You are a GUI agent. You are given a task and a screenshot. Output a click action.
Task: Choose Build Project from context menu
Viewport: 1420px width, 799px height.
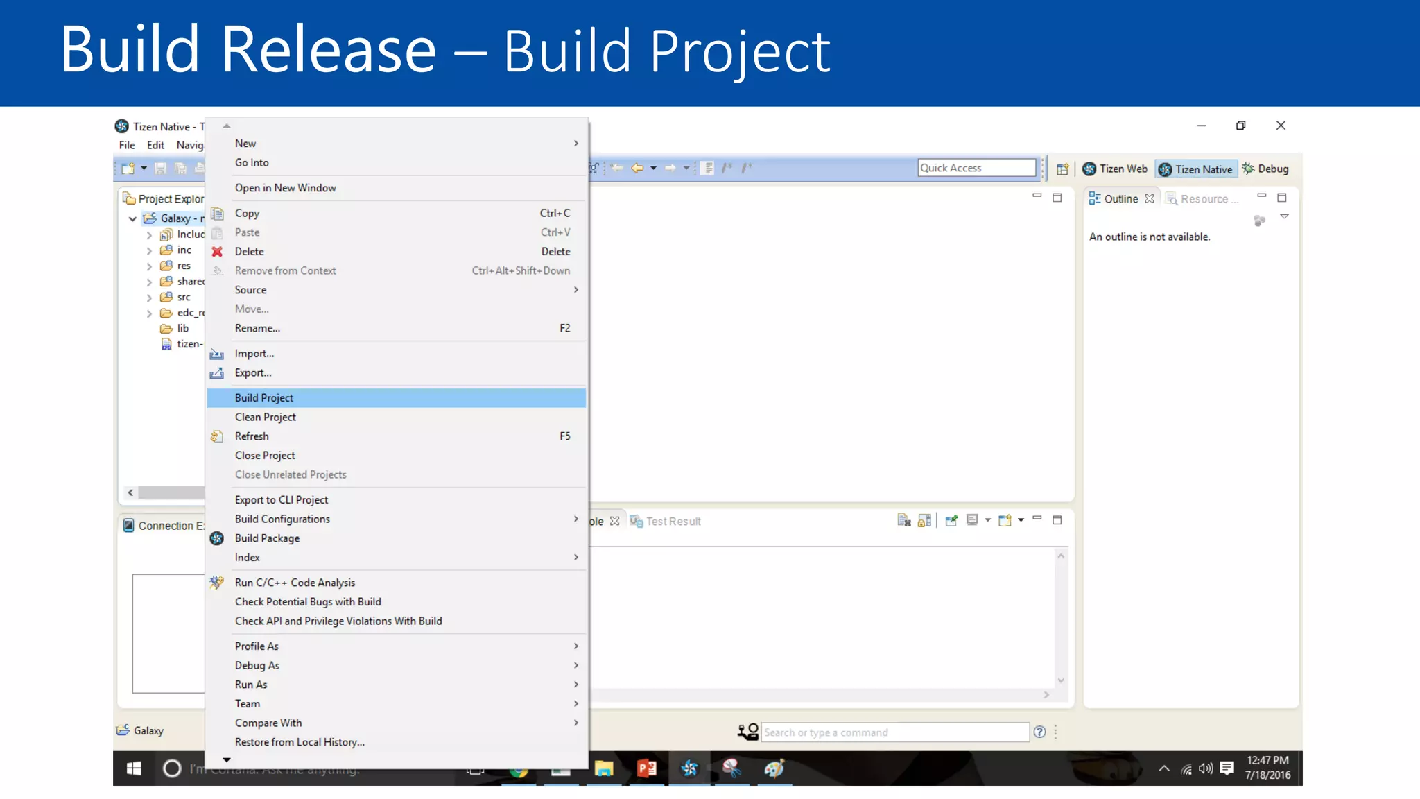pos(396,398)
